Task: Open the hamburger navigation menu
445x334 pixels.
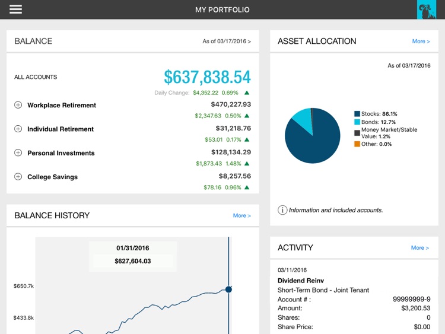Action: (x=15, y=9)
